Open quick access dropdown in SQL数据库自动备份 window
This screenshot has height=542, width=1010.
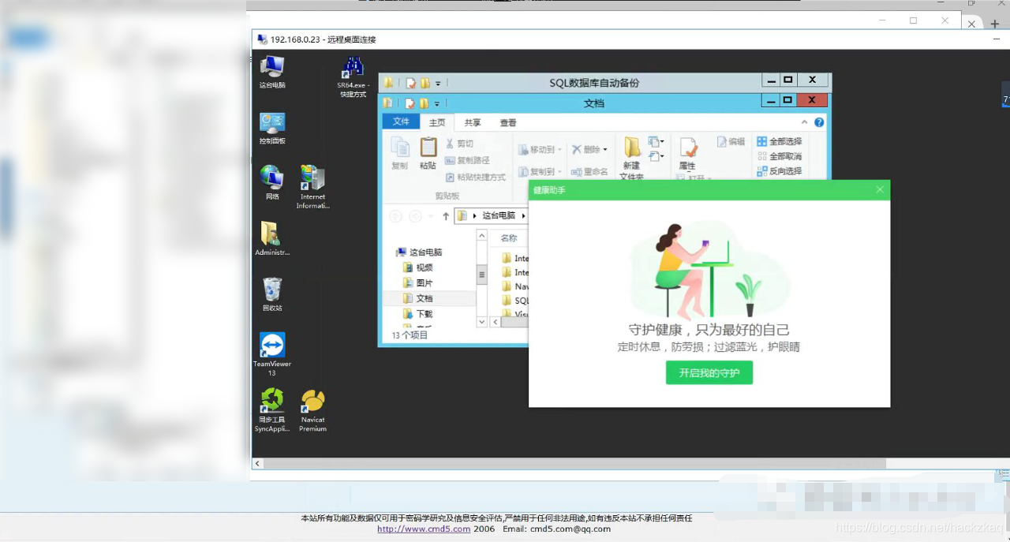438,83
